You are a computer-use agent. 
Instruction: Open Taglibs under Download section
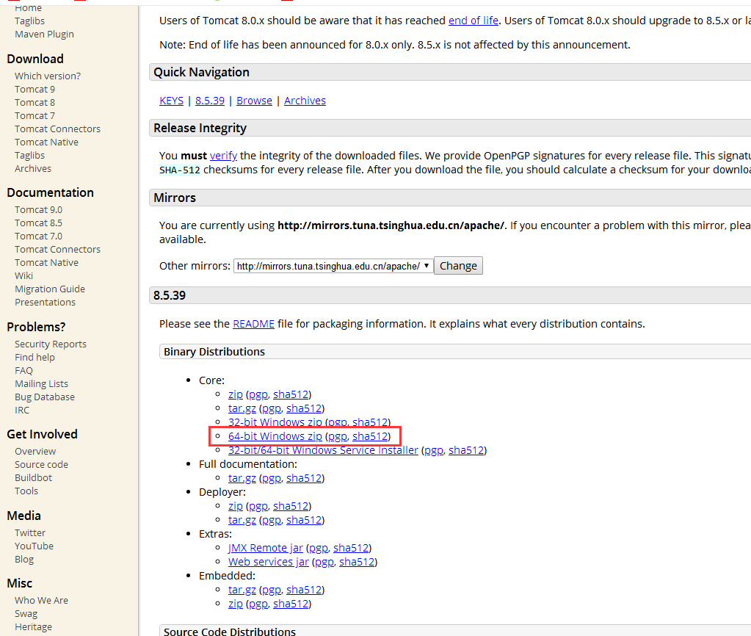point(29,155)
